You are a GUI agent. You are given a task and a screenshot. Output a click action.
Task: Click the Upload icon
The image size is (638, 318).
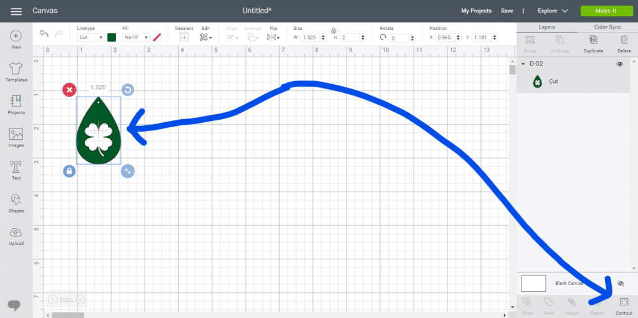click(16, 235)
